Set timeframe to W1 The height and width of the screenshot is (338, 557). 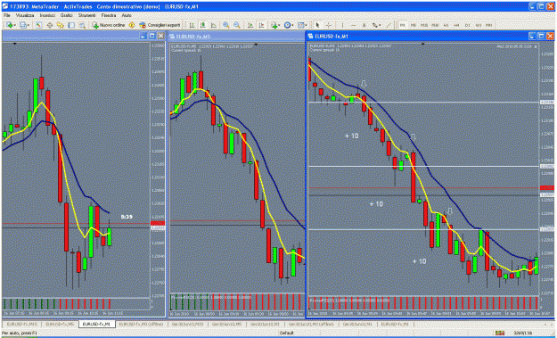point(479,25)
